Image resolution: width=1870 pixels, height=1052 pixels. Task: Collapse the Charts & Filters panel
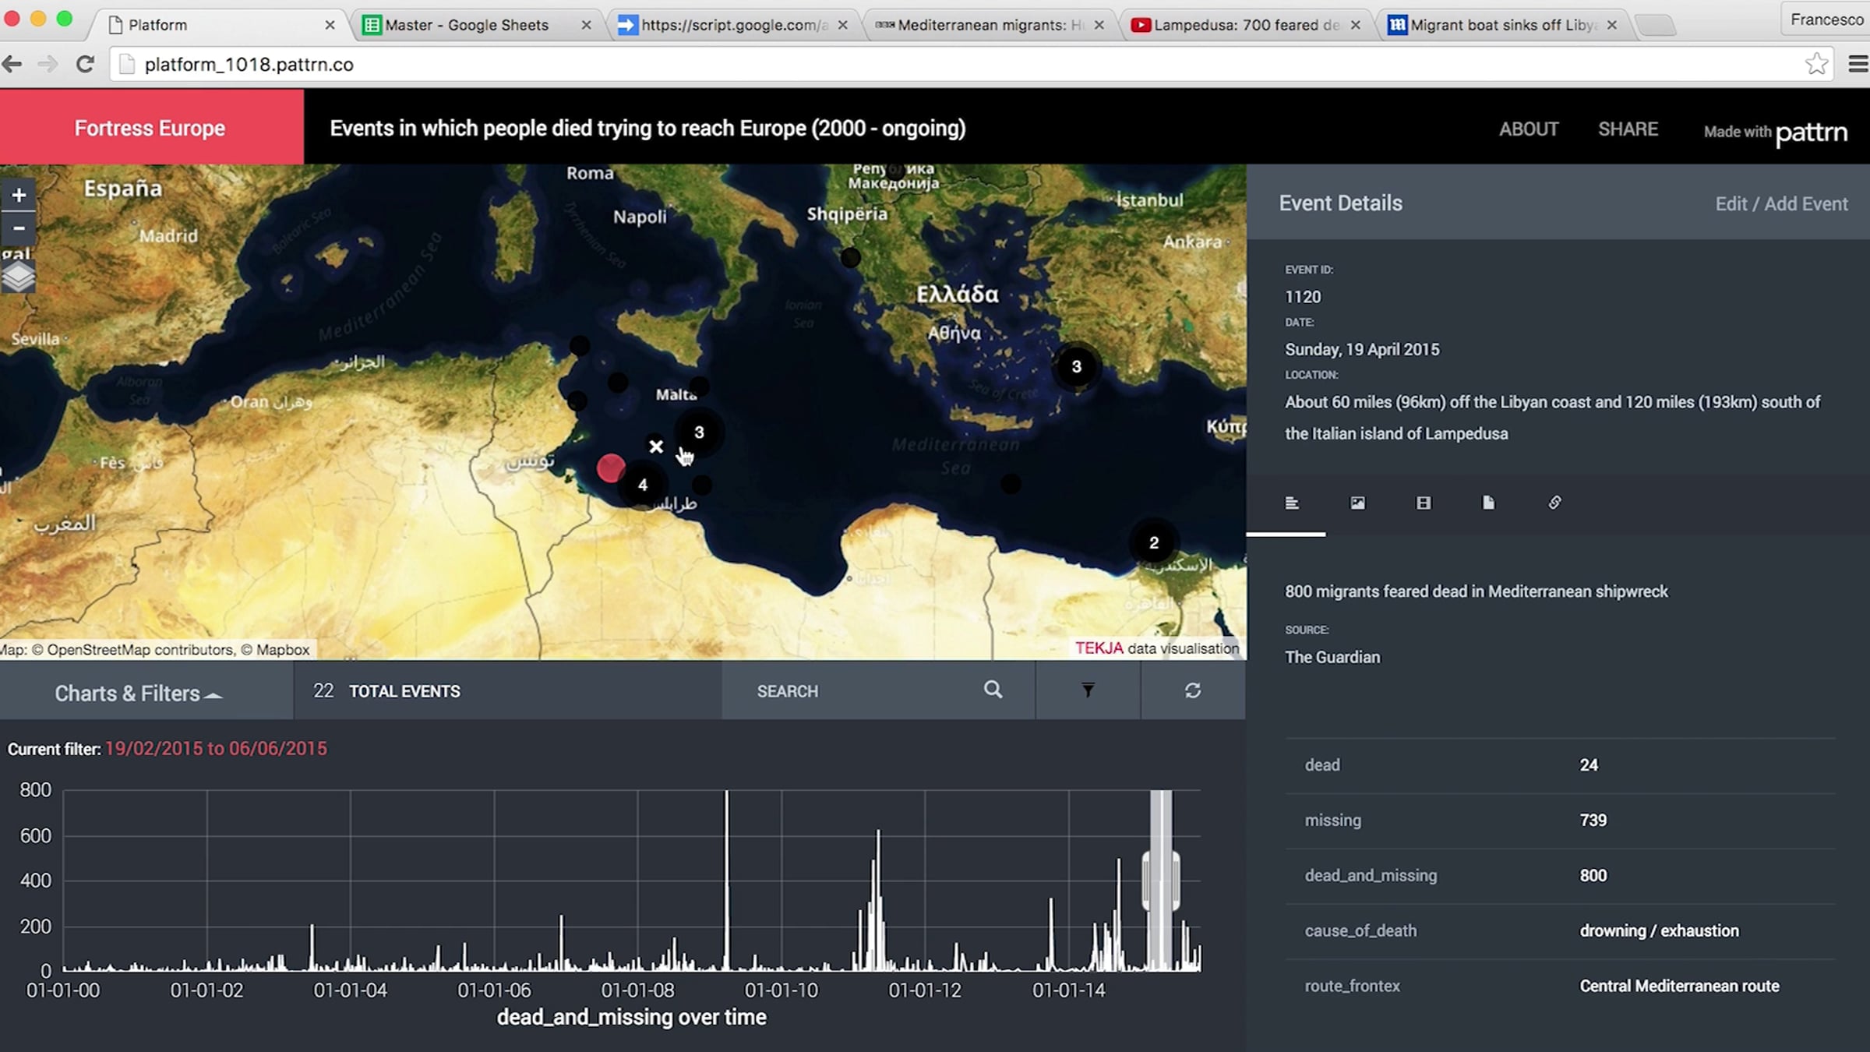tap(139, 694)
